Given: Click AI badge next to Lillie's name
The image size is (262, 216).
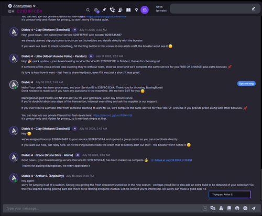Looking at the screenshot, I should pyautogui.click(x=91, y=56).
